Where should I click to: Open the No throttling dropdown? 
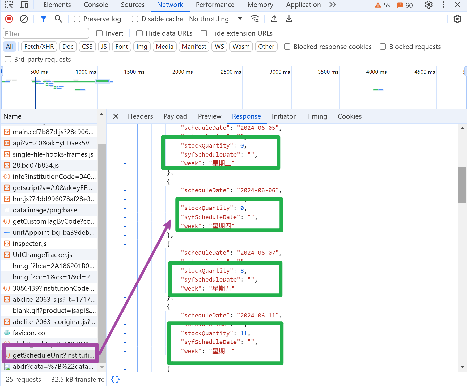215,19
